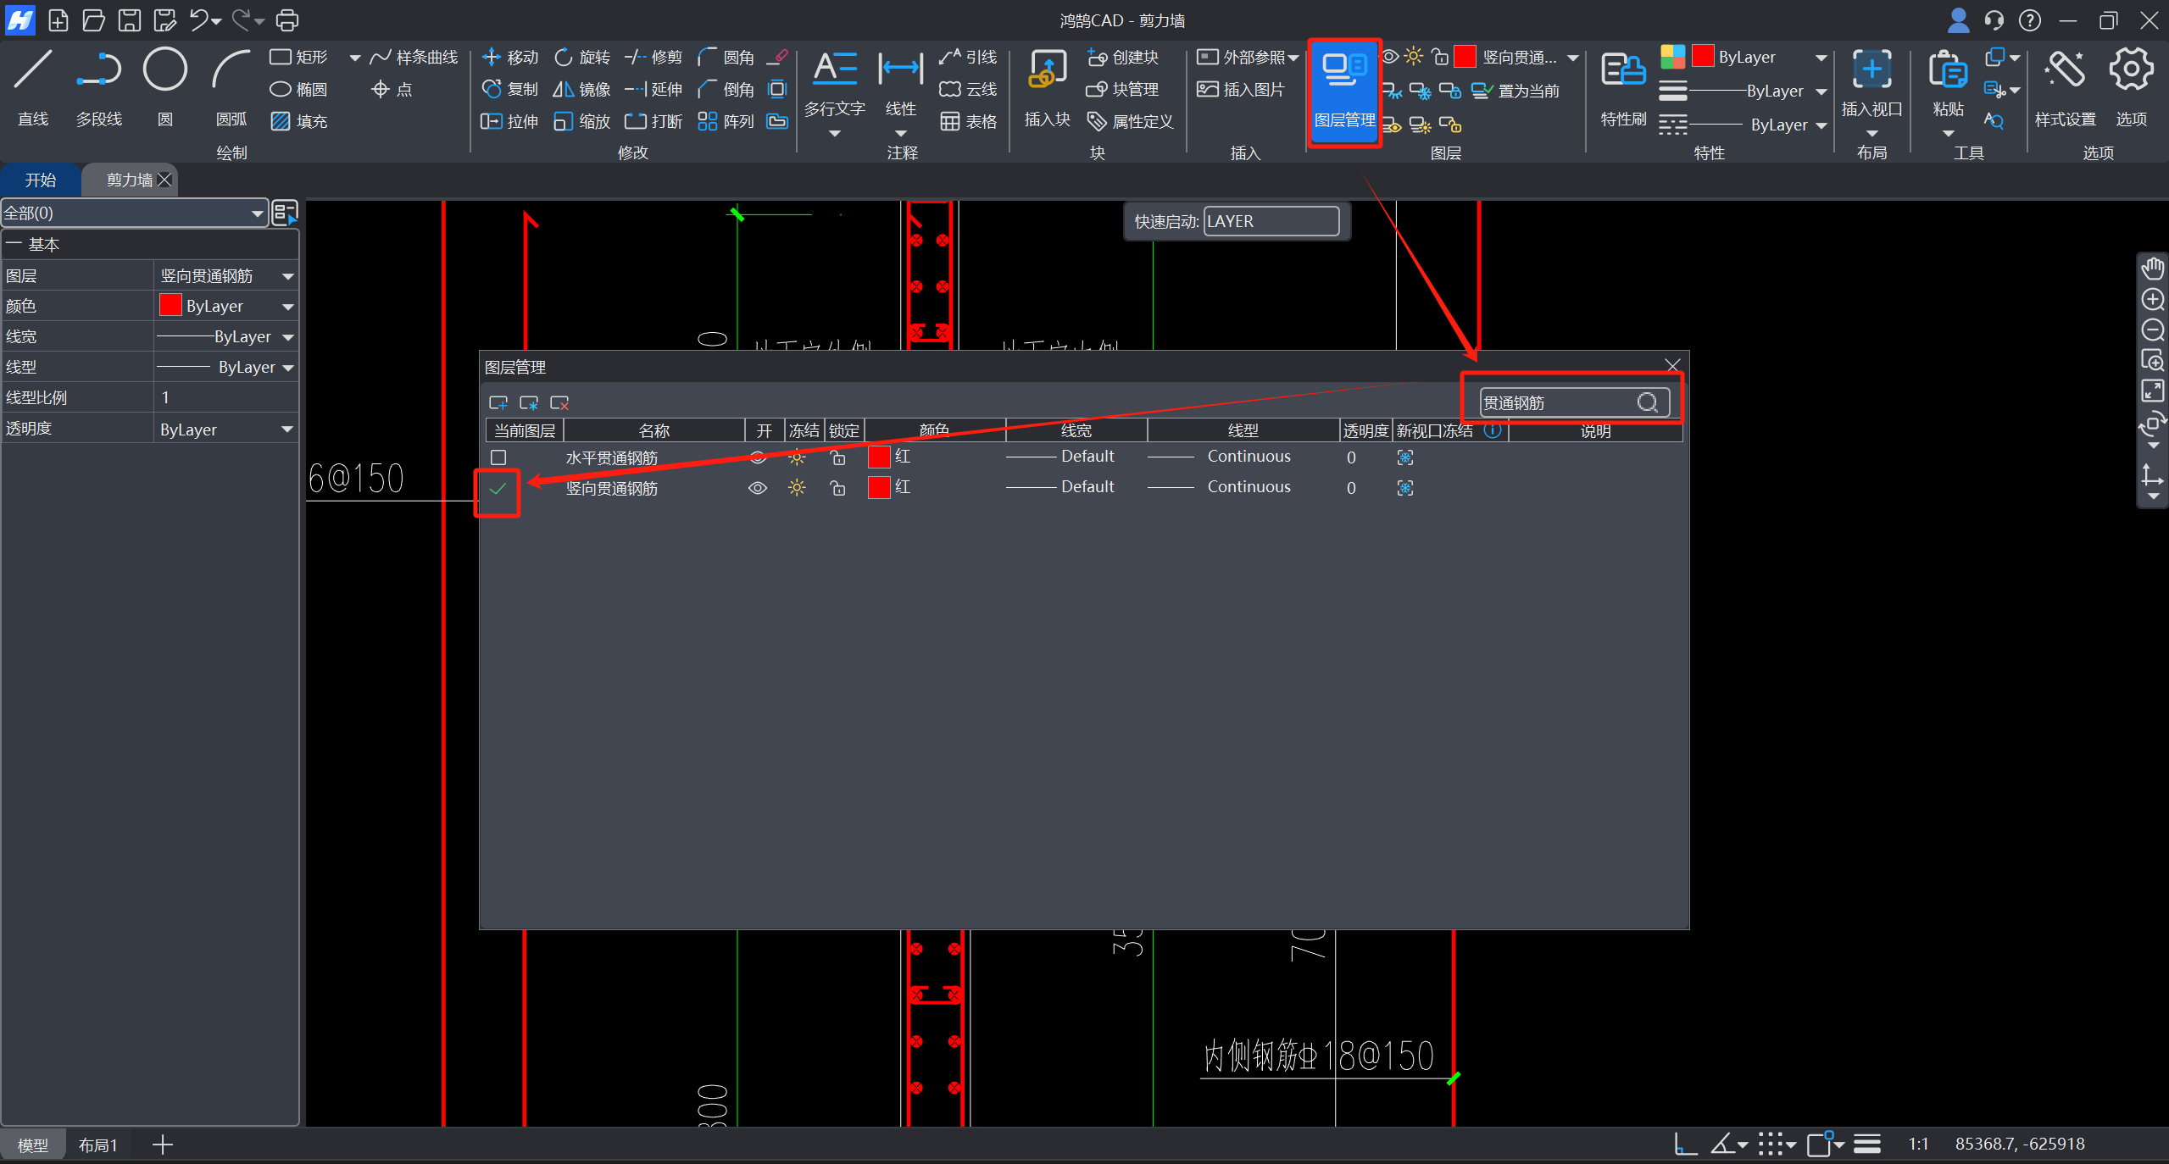Click the layer search field containing 贯通钢筋
Image resolution: width=2169 pixels, height=1164 pixels.
pos(1555,402)
